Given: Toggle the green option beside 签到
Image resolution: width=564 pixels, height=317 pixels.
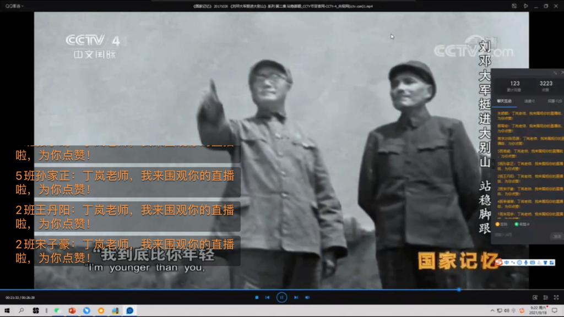Looking at the screenshot, I should [521, 224].
